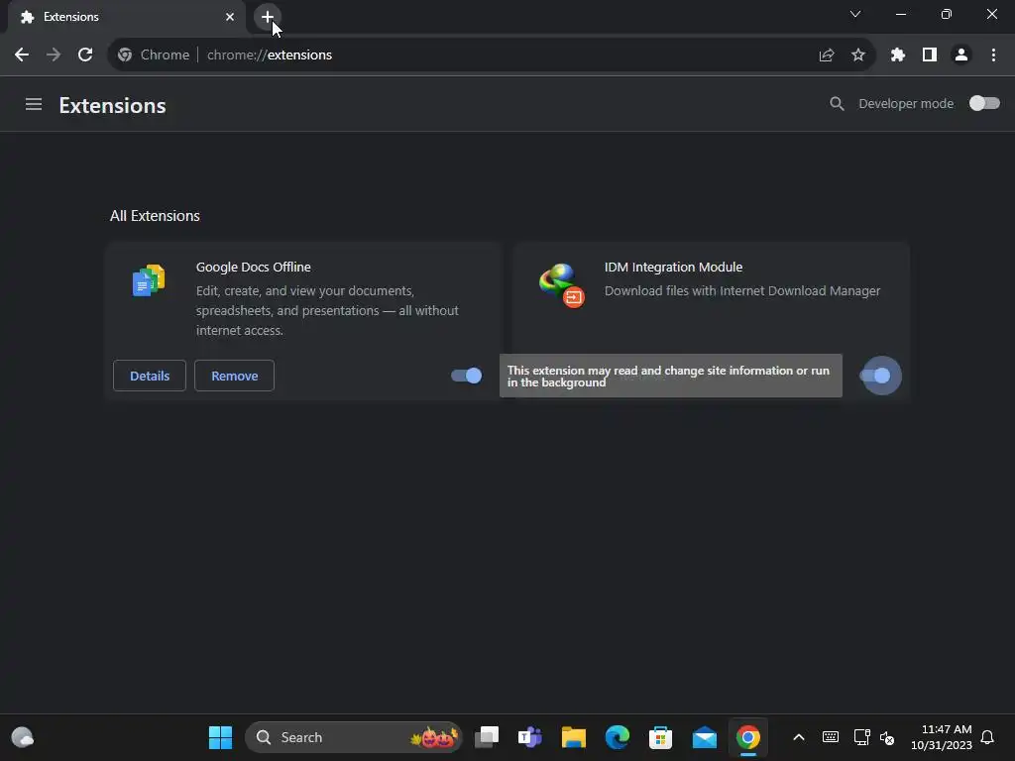Open the side panel icon
Viewport: 1015px width, 761px height.
[930, 55]
